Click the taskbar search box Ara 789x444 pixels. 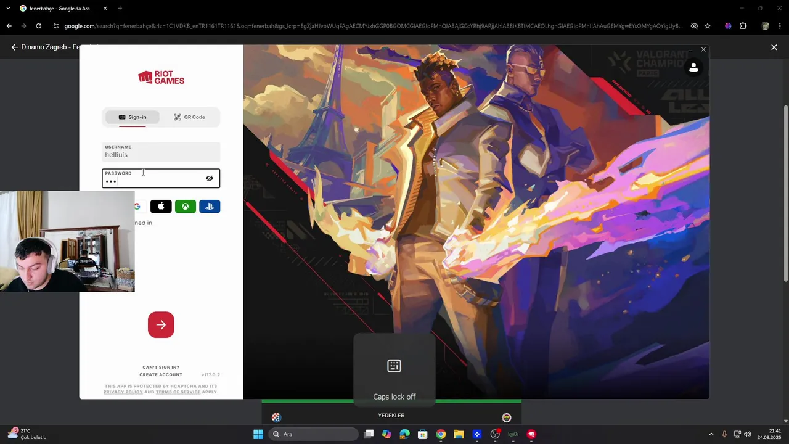pyautogui.click(x=314, y=434)
